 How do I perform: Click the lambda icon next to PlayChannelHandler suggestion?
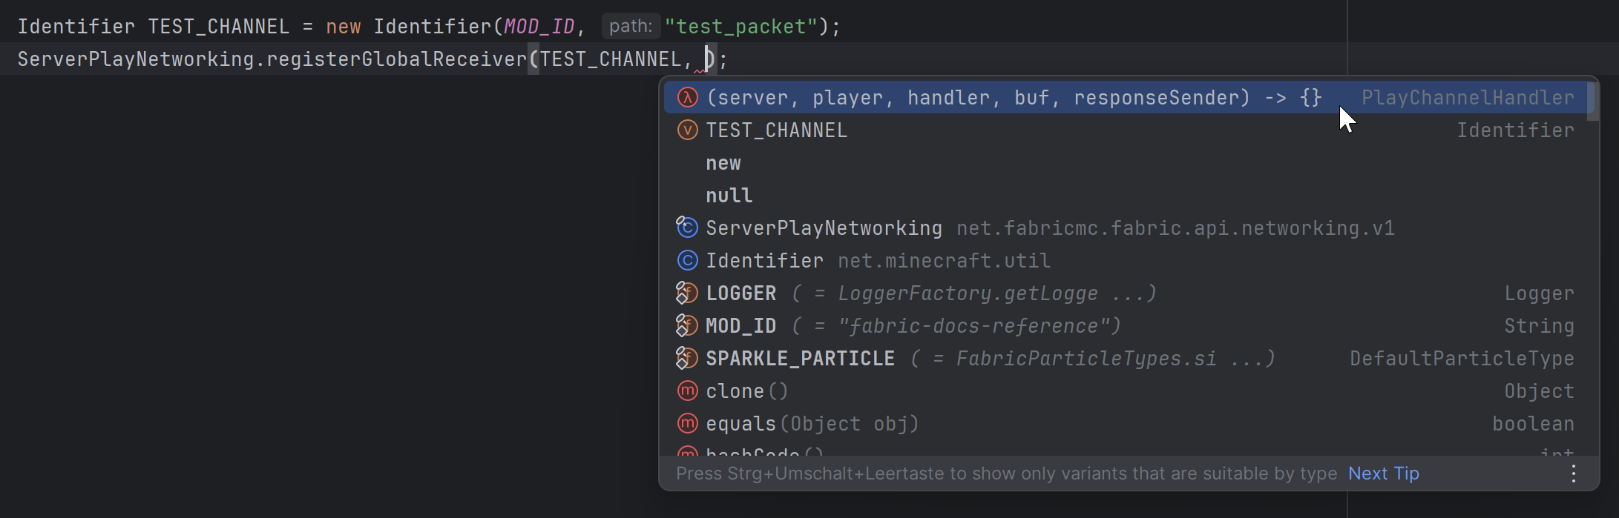coord(687,97)
